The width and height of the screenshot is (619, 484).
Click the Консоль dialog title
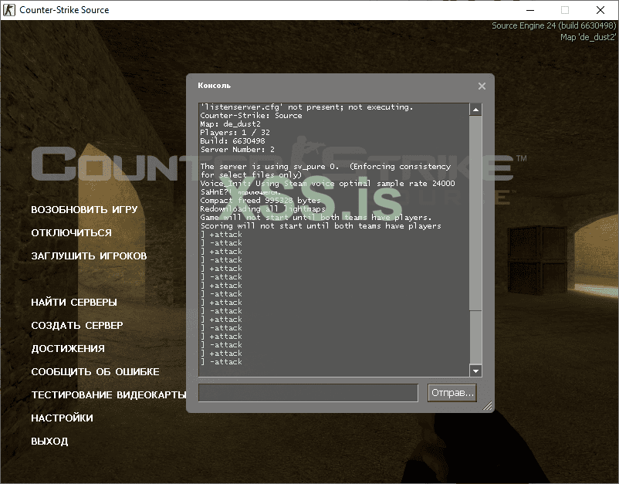tap(215, 86)
